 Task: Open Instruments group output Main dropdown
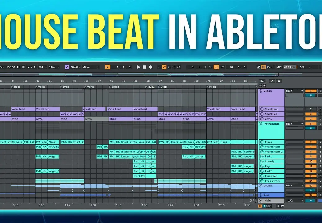(294, 124)
